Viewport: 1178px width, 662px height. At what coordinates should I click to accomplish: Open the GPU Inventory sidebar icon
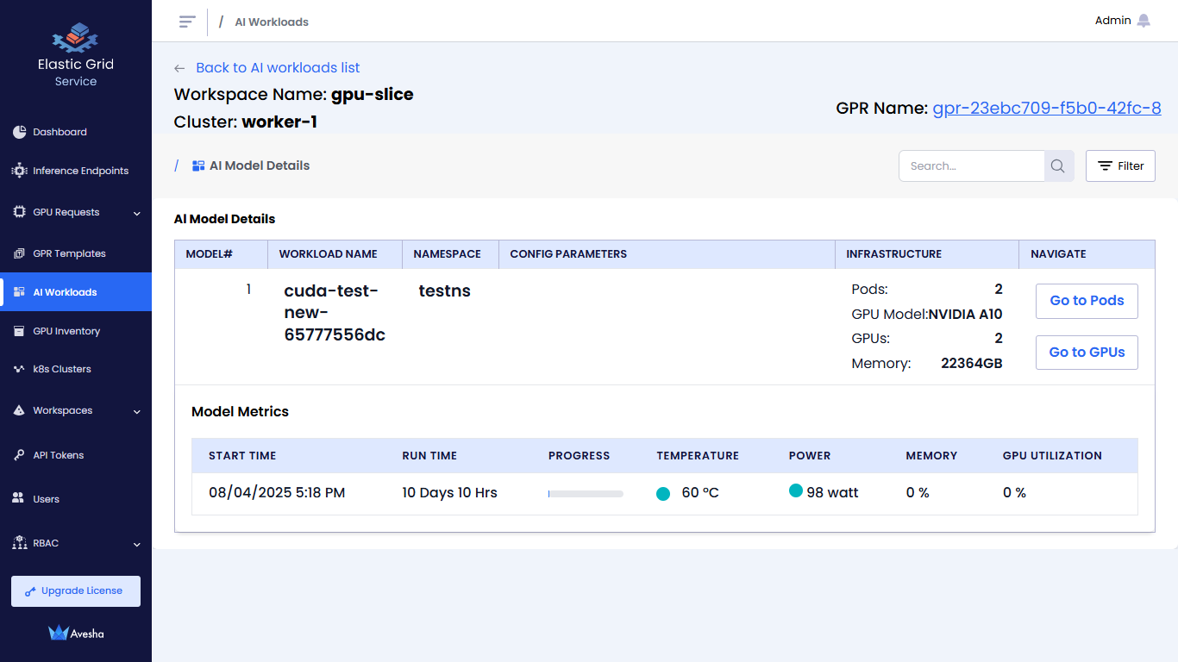(20, 331)
